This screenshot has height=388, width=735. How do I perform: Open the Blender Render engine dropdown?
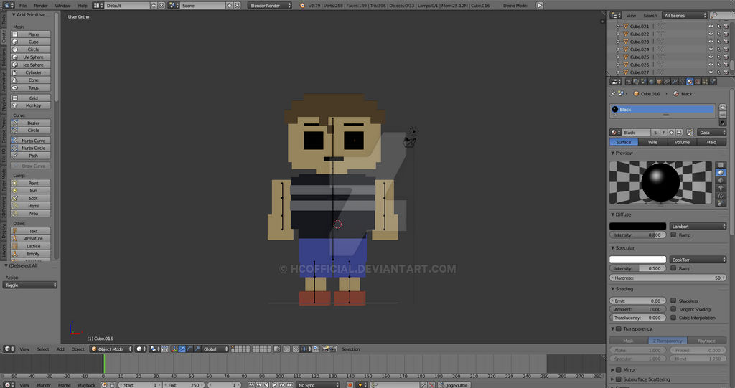[x=270, y=6]
